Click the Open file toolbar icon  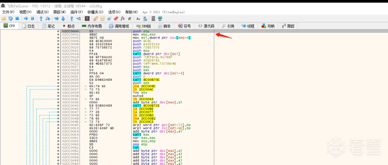pyautogui.click(x=4, y=18)
